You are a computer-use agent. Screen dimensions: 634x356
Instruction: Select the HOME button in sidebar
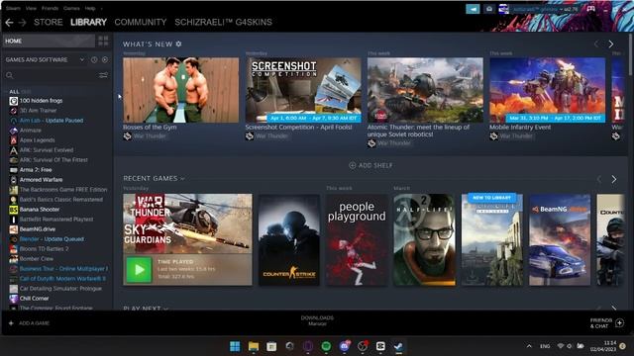[49, 41]
